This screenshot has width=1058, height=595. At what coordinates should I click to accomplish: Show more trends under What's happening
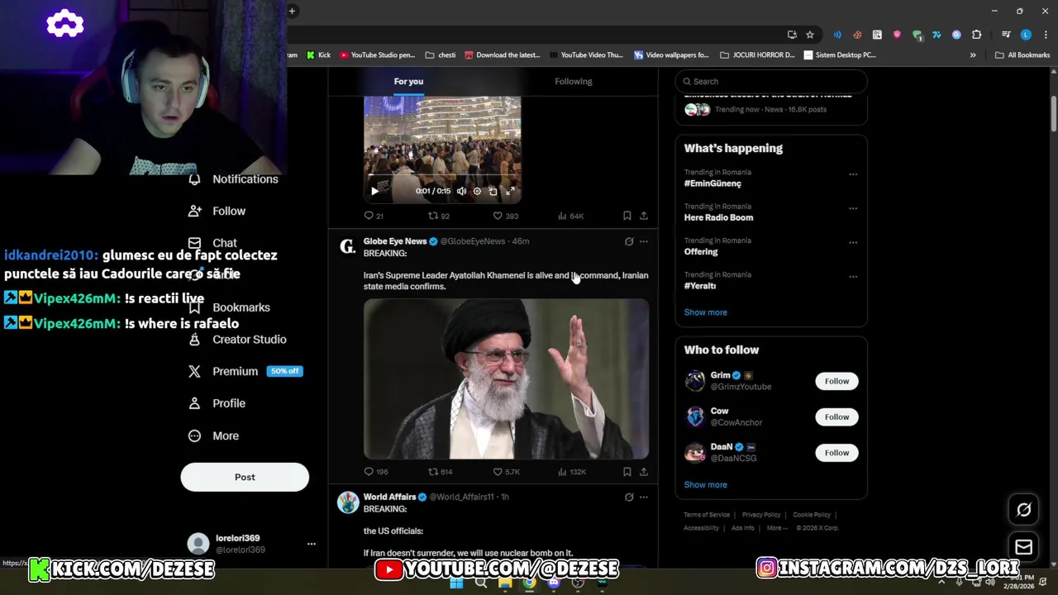coord(705,312)
